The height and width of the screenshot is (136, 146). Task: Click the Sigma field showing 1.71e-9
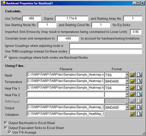pos(72,19)
